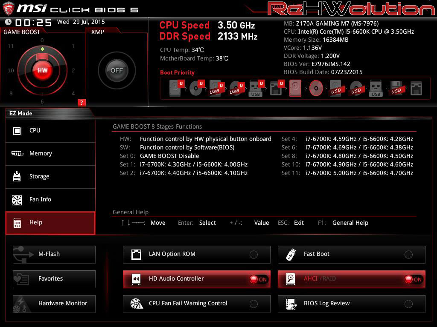The width and height of the screenshot is (437, 327).
Task: Open the Memory tab
Action: pyautogui.click(x=50, y=154)
